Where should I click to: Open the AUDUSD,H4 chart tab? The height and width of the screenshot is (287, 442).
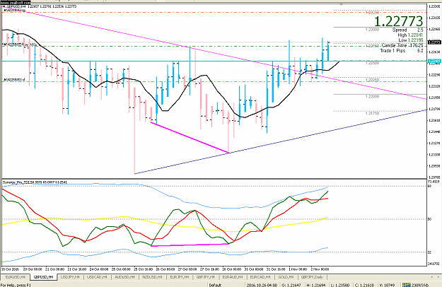coord(125,277)
